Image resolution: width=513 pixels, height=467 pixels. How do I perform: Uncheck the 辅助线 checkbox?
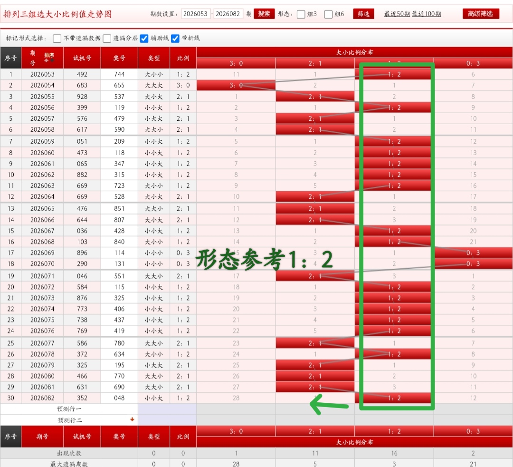tap(144, 39)
